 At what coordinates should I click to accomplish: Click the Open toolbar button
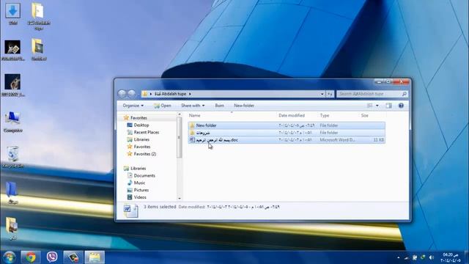pos(163,106)
